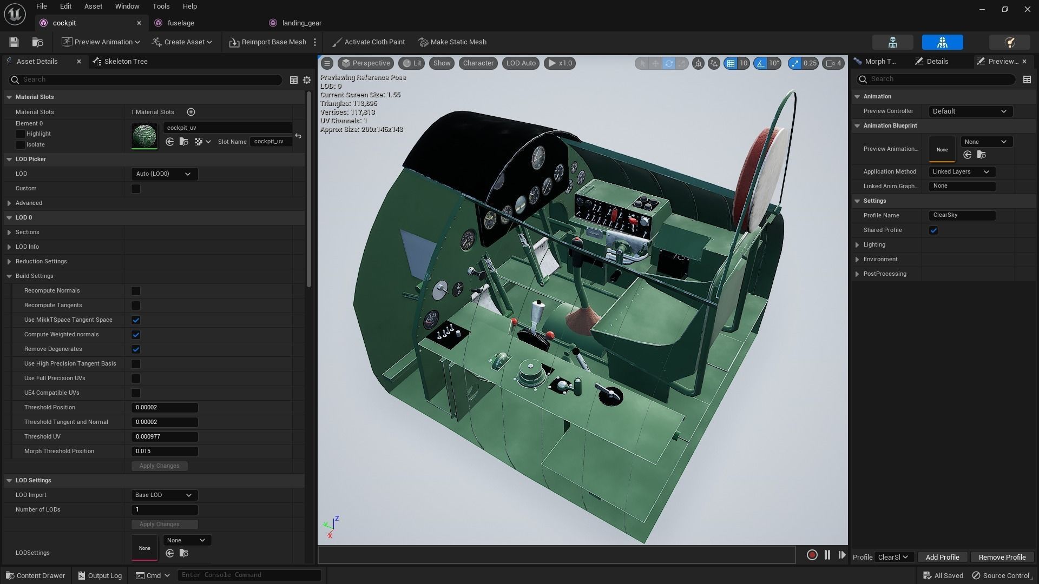Viewport: 1039px width, 584px height.
Task: Open Asset Details settings gear
Action: pyautogui.click(x=307, y=80)
